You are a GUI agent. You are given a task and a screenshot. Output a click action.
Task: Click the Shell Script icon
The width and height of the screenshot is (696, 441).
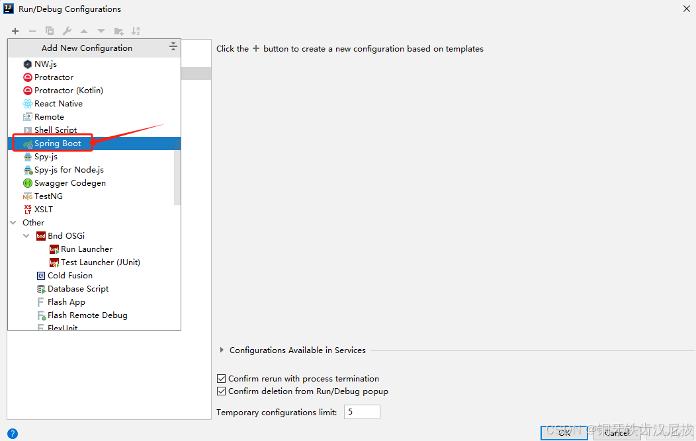(28, 130)
